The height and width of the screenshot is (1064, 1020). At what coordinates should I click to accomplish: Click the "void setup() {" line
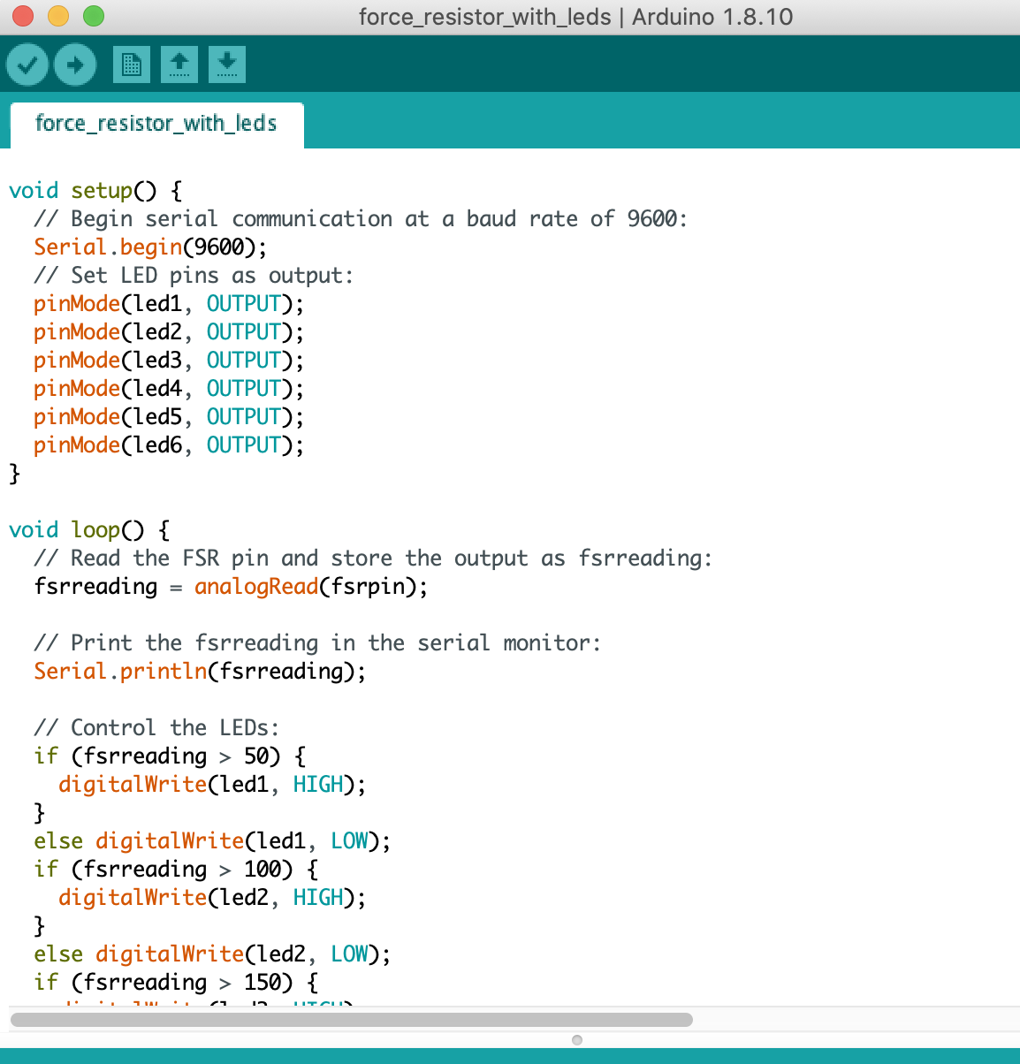point(95,191)
